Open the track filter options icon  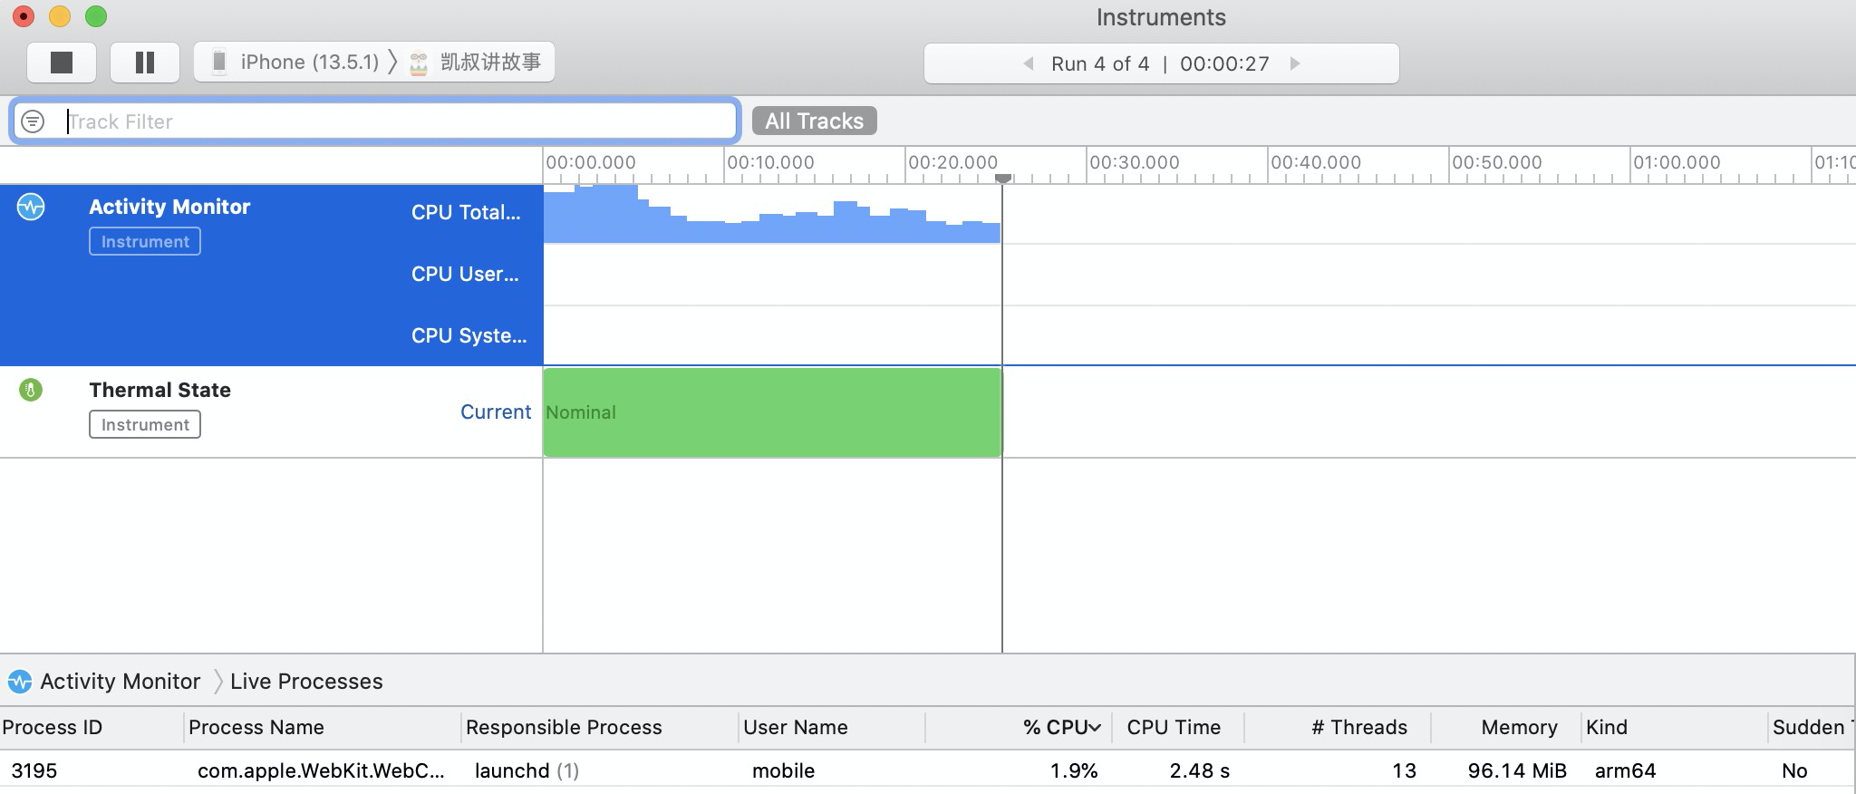(x=33, y=121)
